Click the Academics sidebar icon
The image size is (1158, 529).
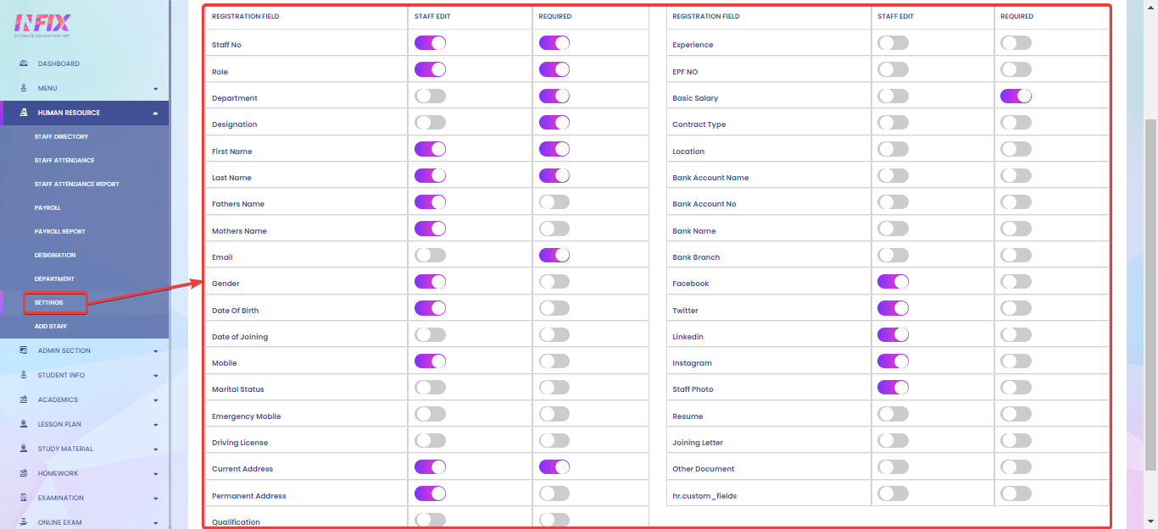24,400
